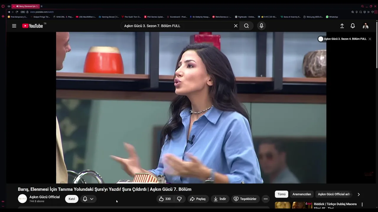
Task: Like the video with 330 likes
Action: (x=165, y=199)
